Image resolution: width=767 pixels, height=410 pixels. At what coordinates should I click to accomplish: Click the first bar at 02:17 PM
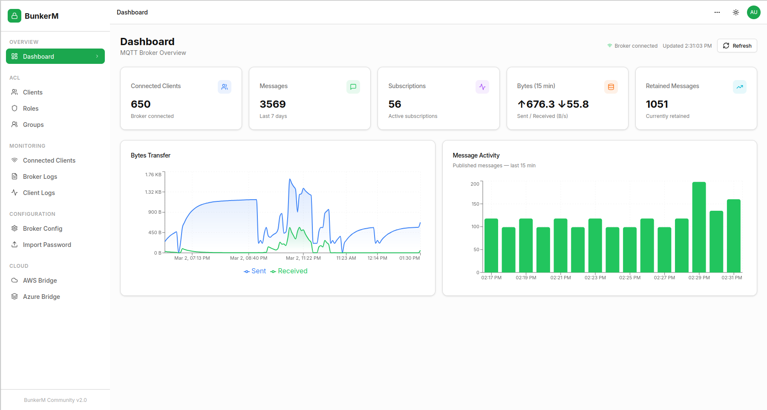click(491, 245)
